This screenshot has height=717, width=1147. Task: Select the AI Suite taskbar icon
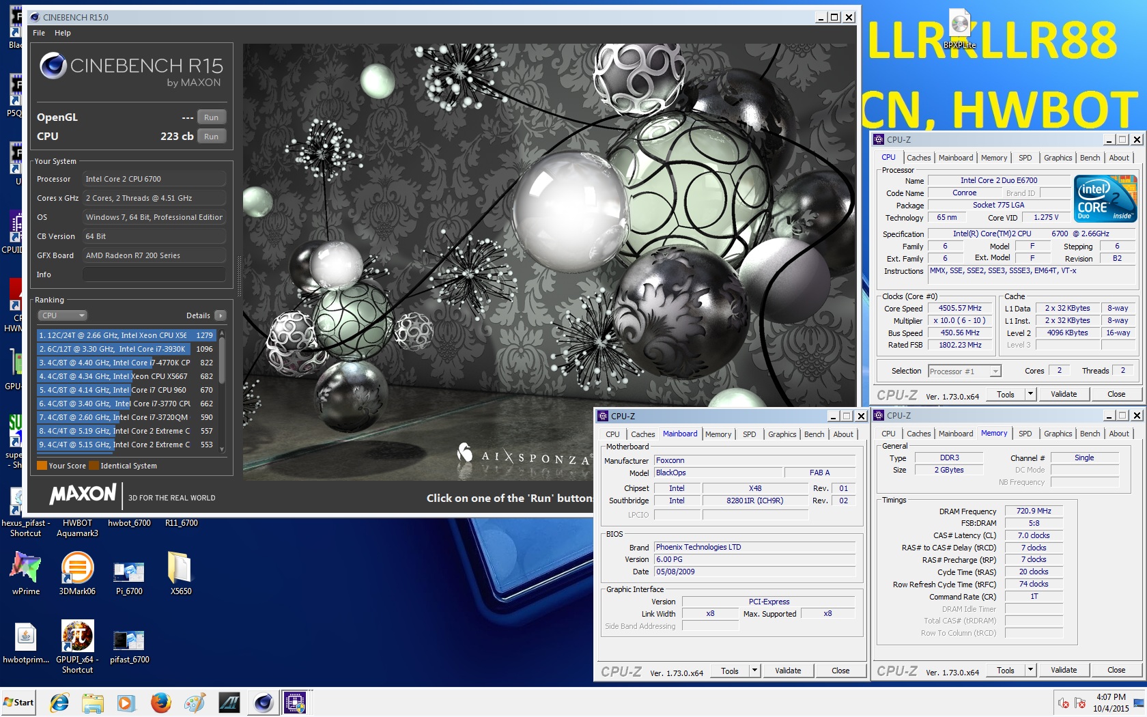(229, 702)
